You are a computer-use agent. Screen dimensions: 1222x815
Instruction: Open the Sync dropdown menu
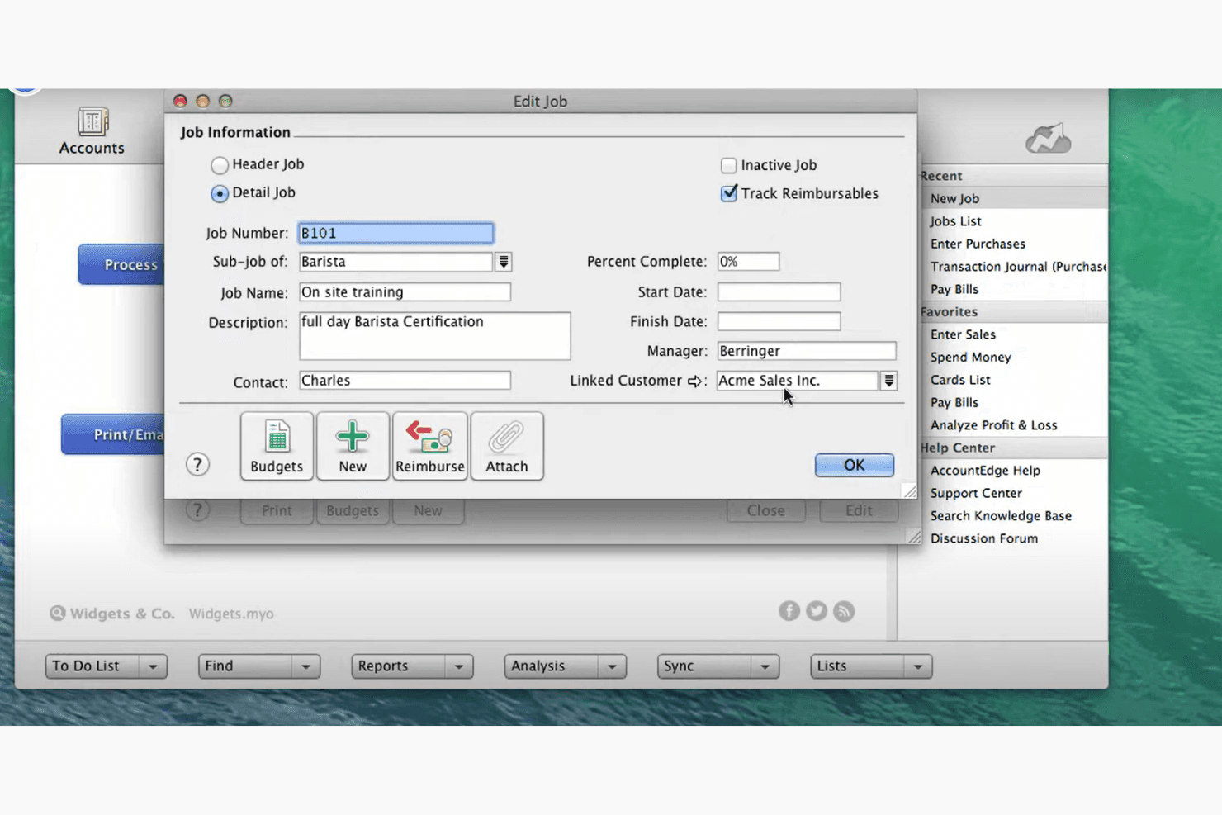coord(718,666)
